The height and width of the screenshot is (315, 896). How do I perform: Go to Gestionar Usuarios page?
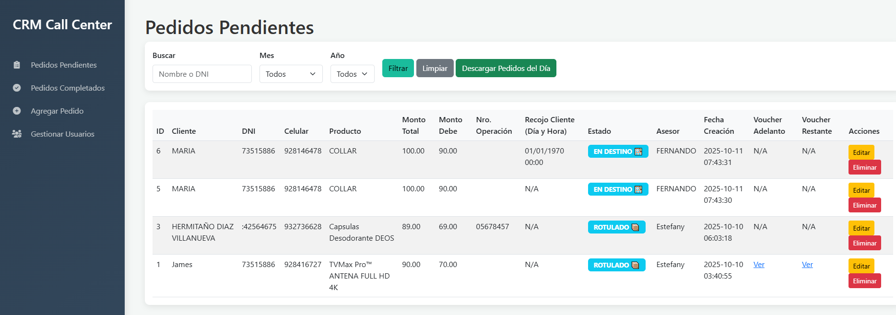[x=62, y=134]
